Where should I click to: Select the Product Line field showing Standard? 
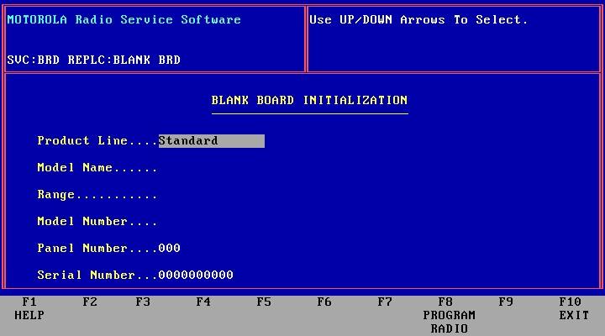click(212, 141)
